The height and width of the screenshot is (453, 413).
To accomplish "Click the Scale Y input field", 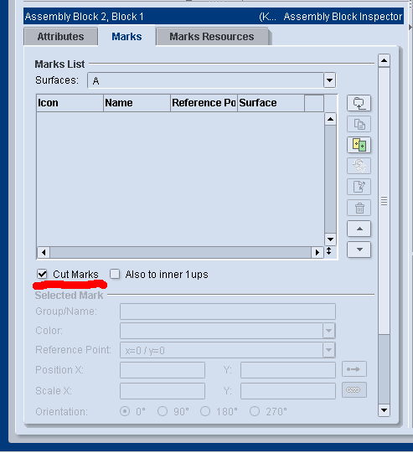I will point(288,391).
